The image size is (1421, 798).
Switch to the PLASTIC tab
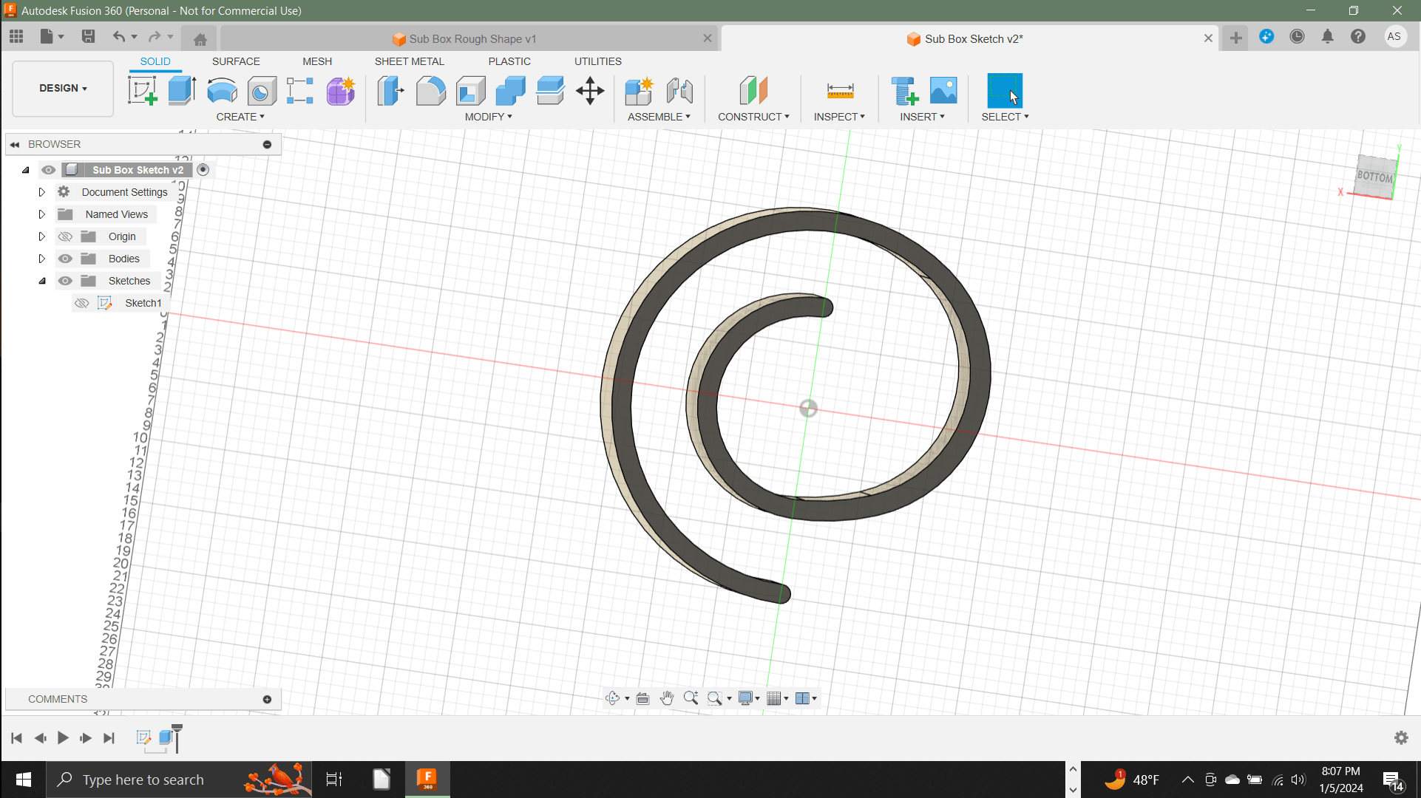pos(509,61)
